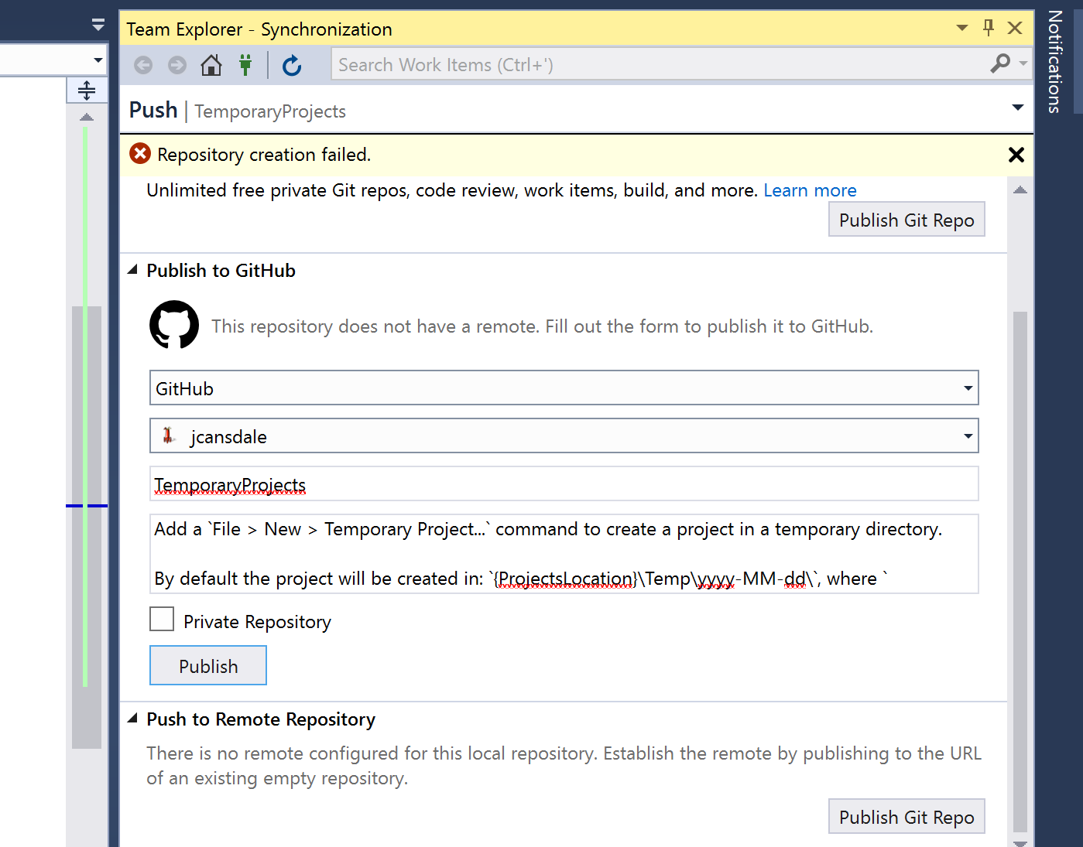Click the editor scroll map thumb
Viewport: 1083px width, 847px height.
pyautogui.click(x=87, y=528)
